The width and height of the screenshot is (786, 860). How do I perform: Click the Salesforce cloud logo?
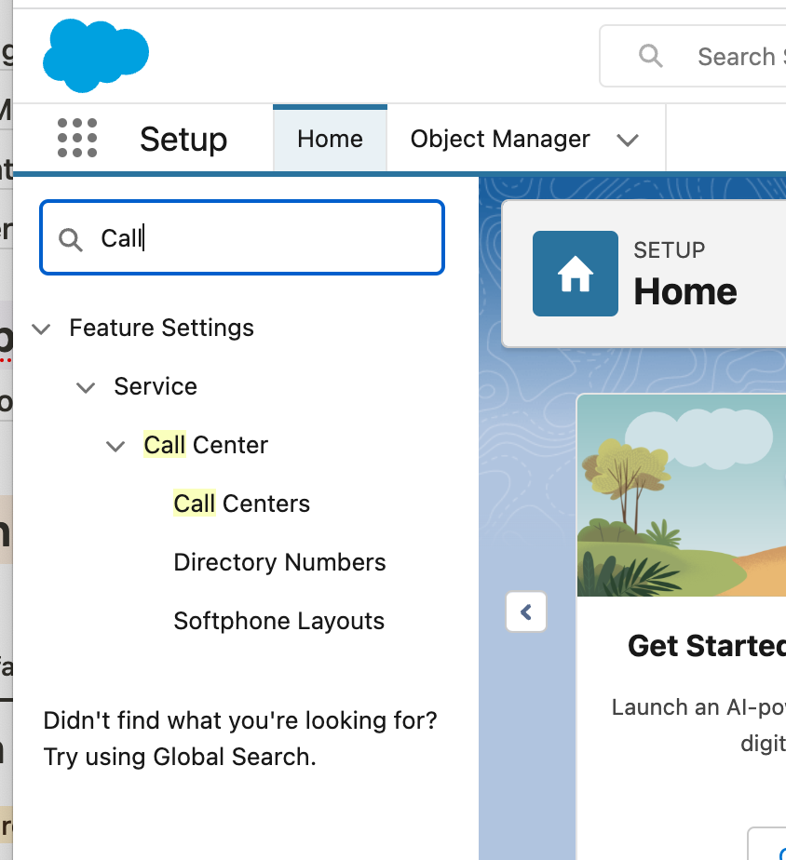pos(95,54)
